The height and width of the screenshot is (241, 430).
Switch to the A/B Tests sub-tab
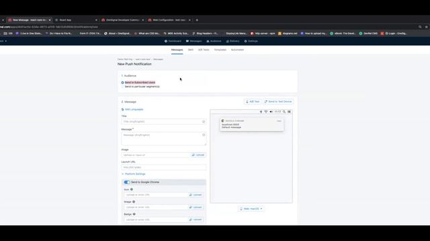coord(204,50)
